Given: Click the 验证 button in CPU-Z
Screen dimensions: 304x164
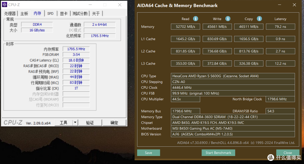Looking at the screenshot, I should (x=90, y=123).
